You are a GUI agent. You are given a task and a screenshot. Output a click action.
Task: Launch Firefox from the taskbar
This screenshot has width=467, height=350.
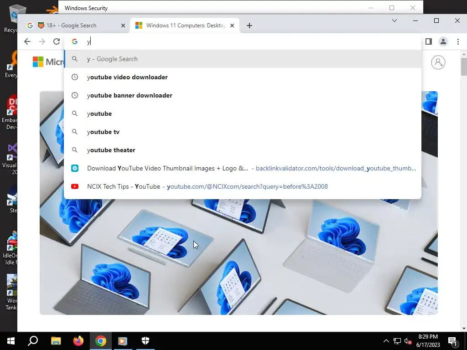[78, 341]
